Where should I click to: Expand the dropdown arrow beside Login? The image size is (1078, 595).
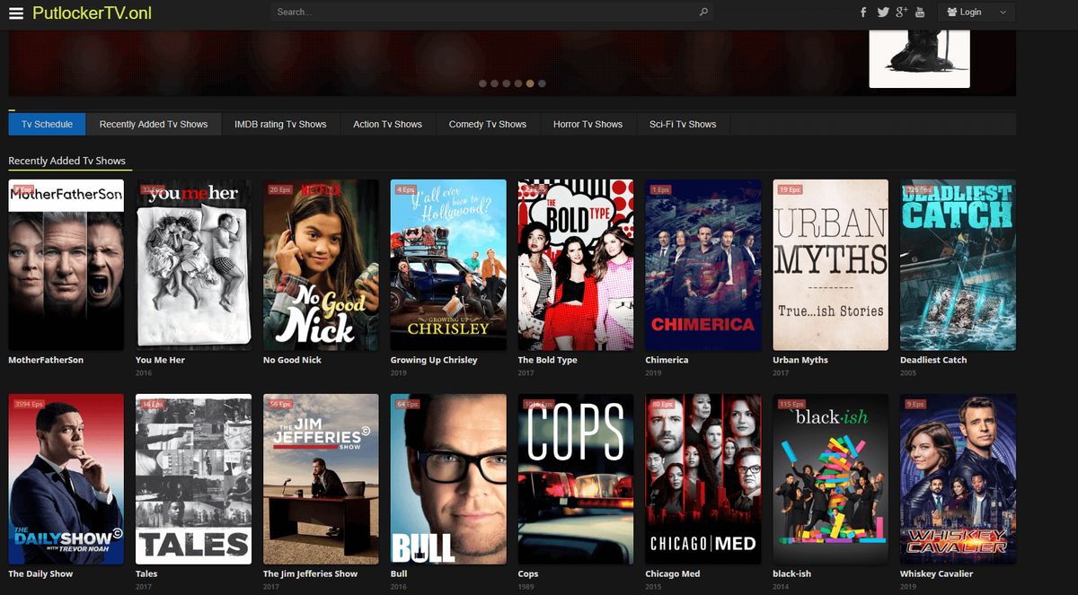click(1003, 13)
